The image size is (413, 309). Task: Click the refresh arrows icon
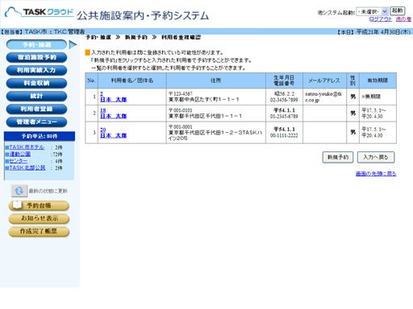tap(19, 191)
